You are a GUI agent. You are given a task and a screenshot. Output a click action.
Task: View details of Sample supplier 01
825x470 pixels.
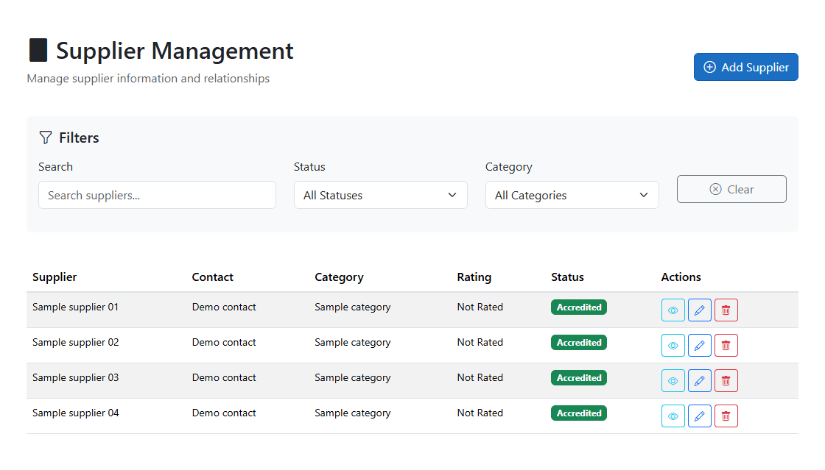click(673, 310)
